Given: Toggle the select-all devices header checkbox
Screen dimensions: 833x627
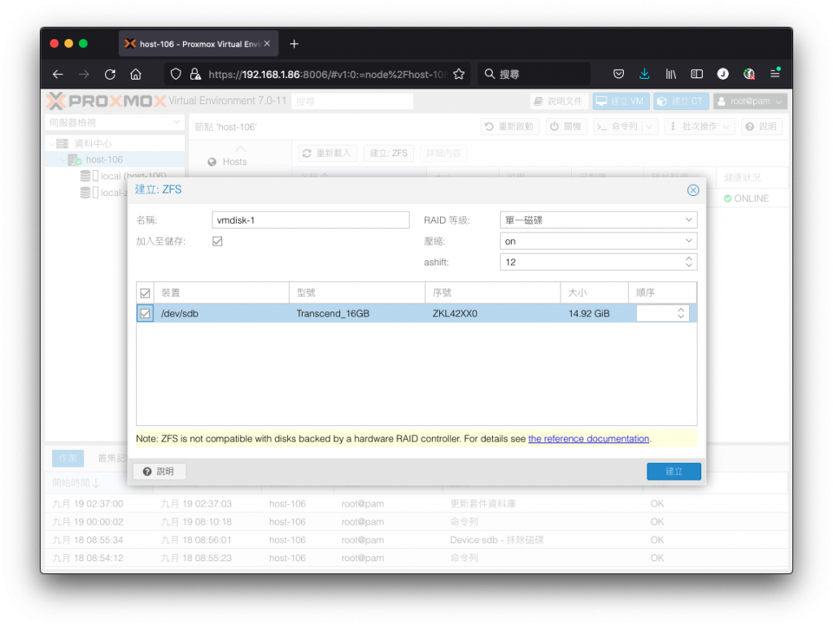Looking at the screenshot, I should 145,293.
